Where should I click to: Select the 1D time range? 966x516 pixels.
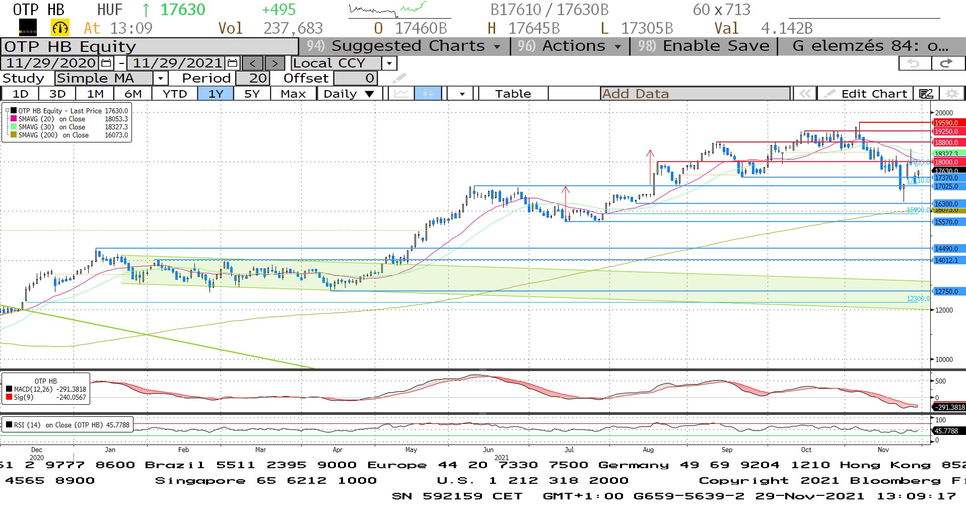(21, 94)
